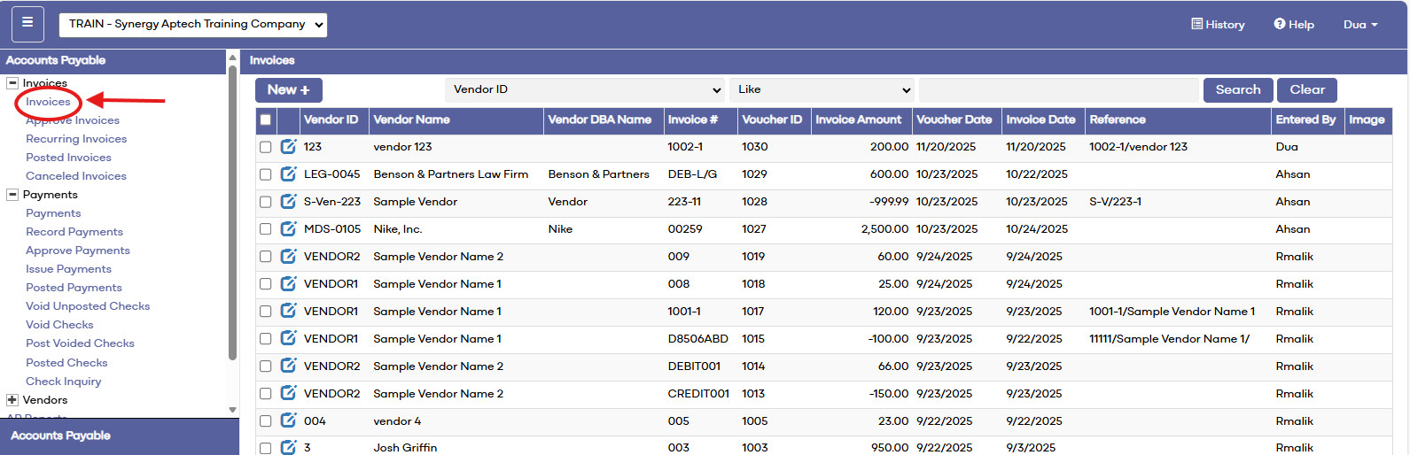Open Canceled Invoices in the sidebar
The image size is (1410, 455).
(76, 176)
